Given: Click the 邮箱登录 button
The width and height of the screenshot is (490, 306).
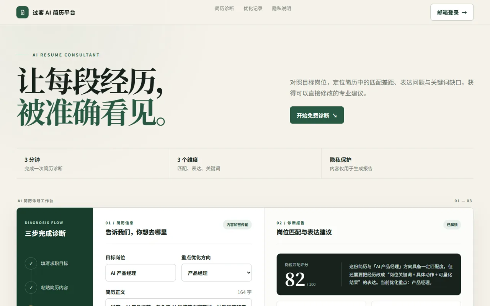Looking at the screenshot, I should (x=452, y=12).
